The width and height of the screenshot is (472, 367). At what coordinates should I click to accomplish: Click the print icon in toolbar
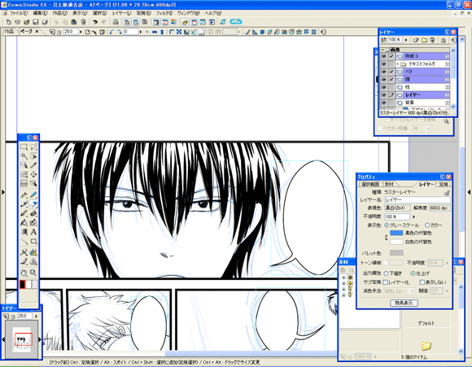pyautogui.click(x=116, y=22)
